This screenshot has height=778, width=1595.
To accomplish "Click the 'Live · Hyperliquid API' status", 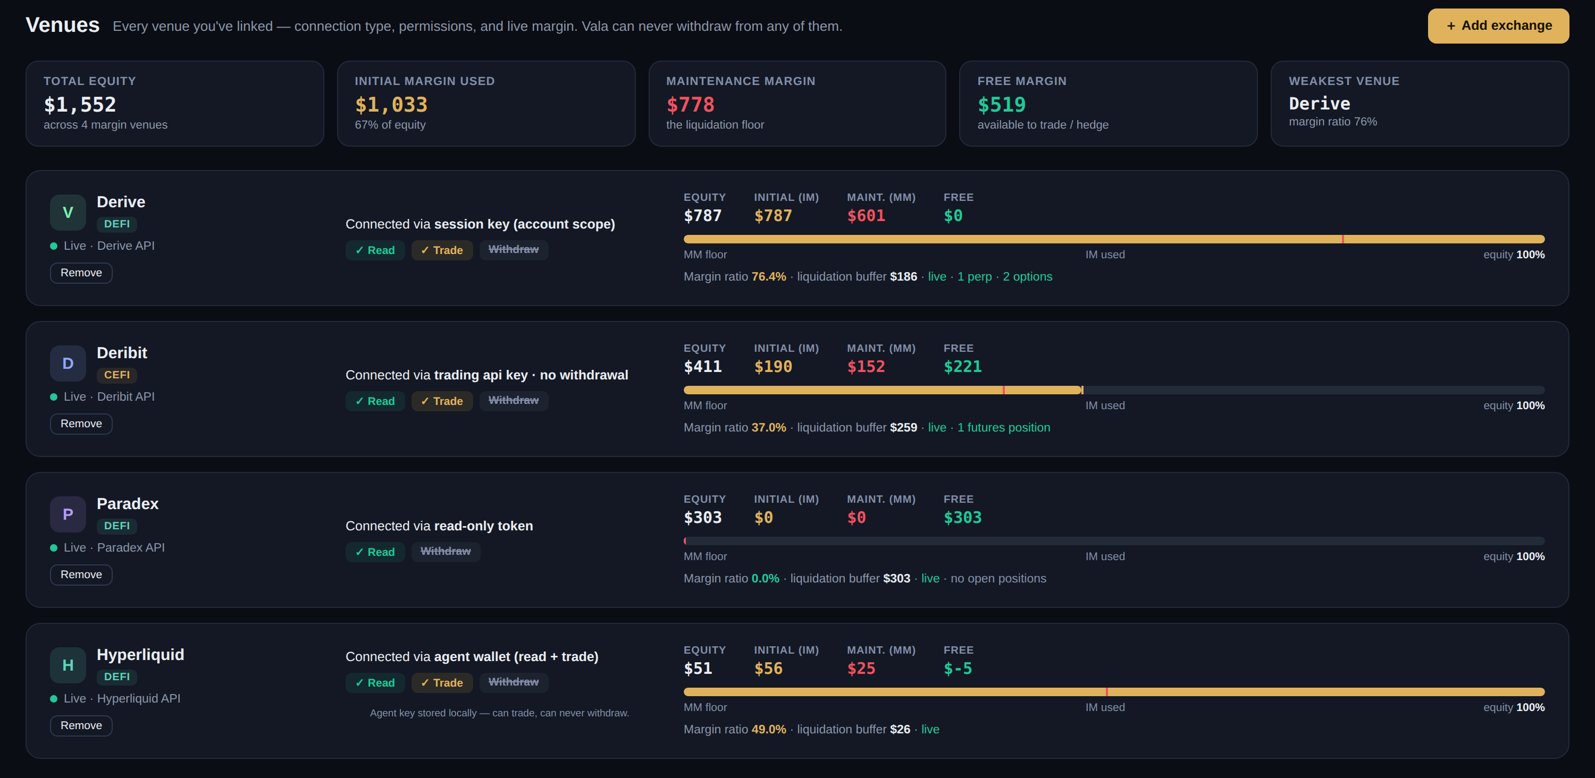I will [x=116, y=699].
